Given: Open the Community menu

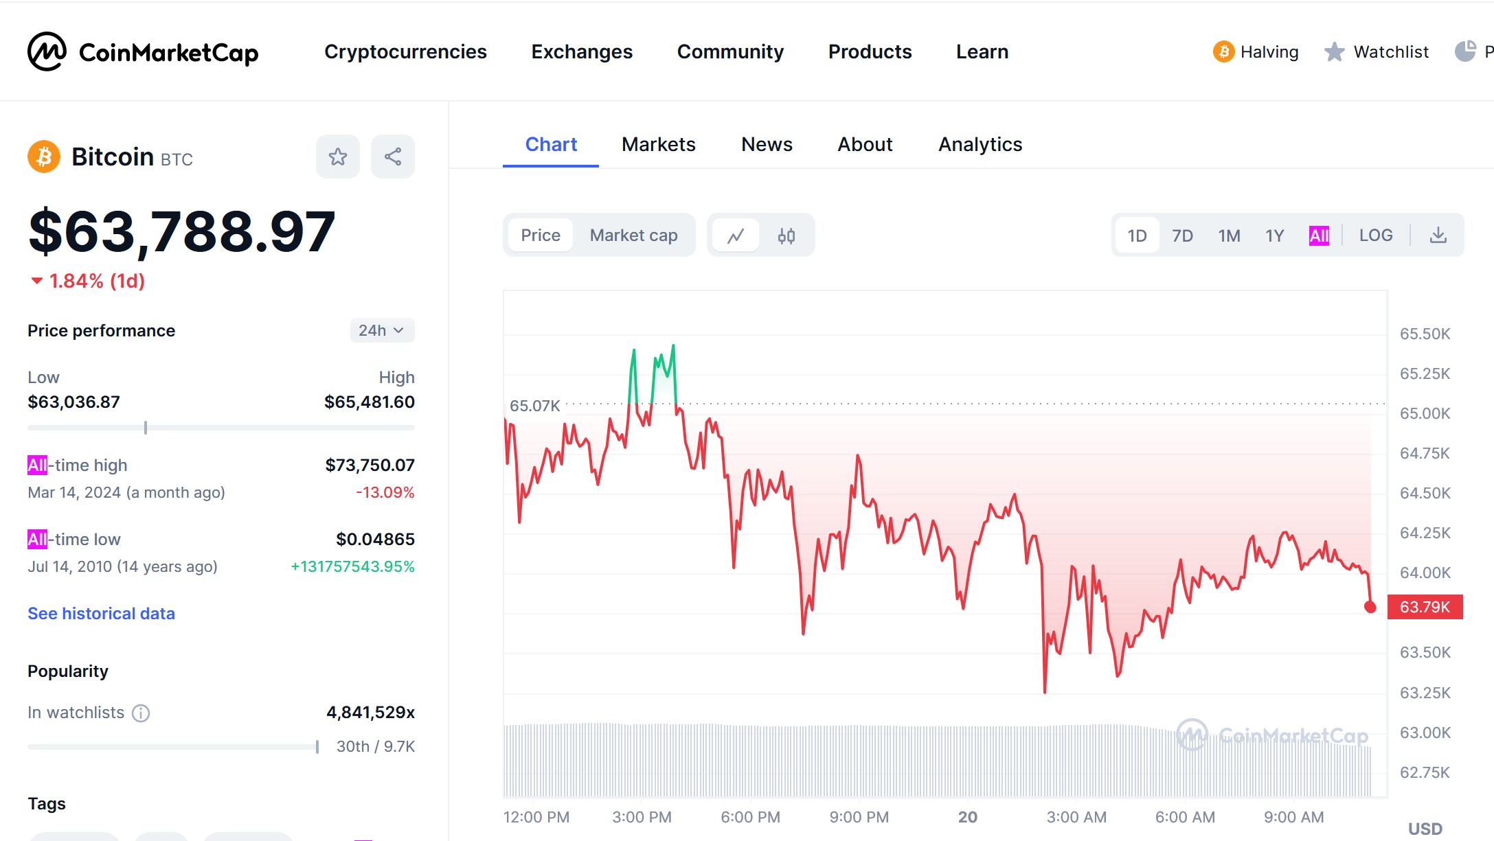Looking at the screenshot, I should [730, 51].
